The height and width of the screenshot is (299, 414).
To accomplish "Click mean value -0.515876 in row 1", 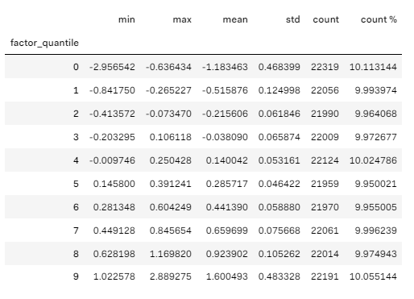I will pos(225,90).
